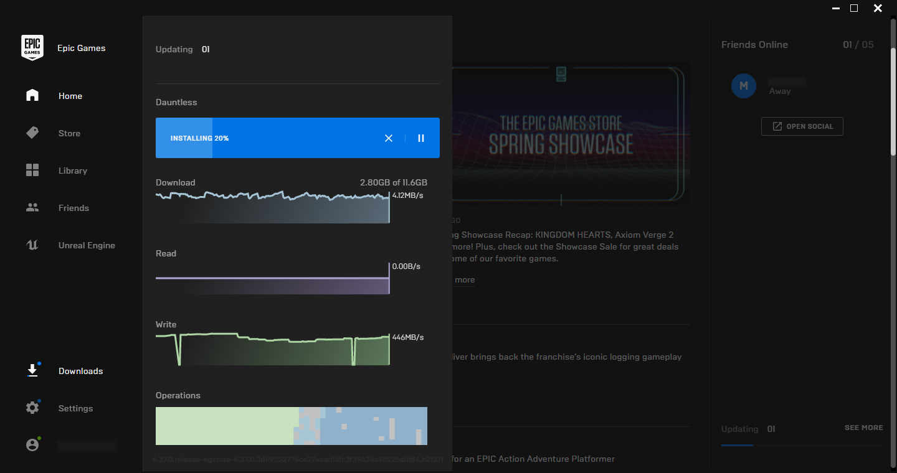Click the Away status text
Image resolution: width=897 pixels, height=473 pixels.
[x=780, y=91]
